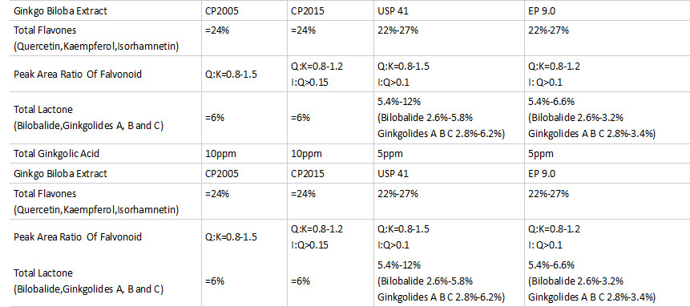Image resolution: width=690 pixels, height=307 pixels.
Task: Select the first Ginkgo Biloba Extract header cell
Action: (60, 11)
